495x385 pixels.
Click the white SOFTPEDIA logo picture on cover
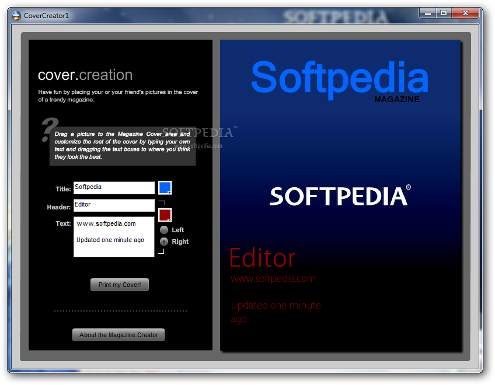[x=340, y=195]
